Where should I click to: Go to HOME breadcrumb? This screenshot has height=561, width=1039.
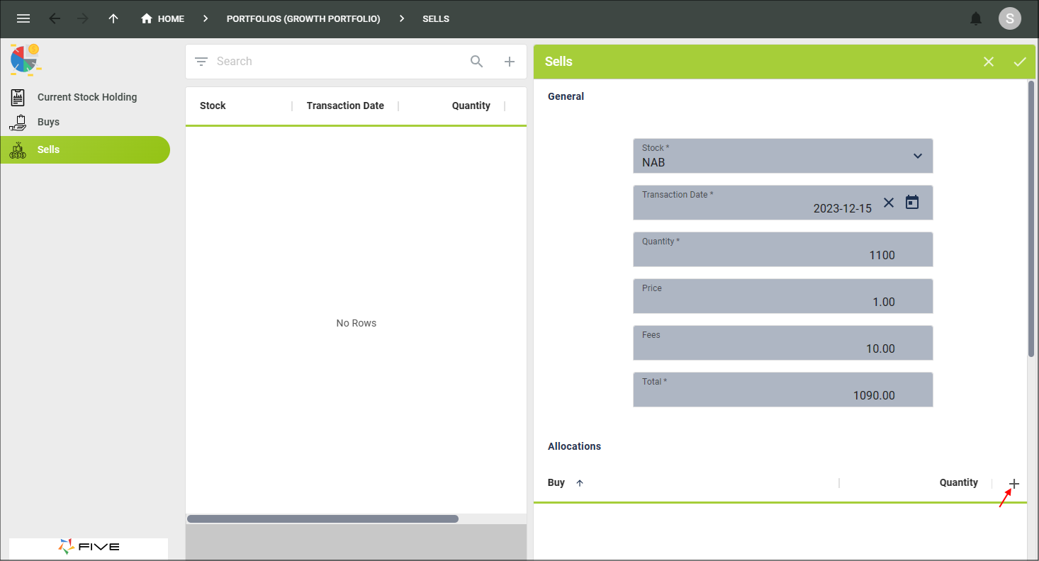[171, 19]
